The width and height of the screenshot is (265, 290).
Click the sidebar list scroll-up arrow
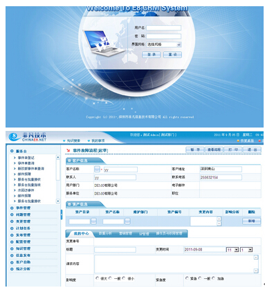tap(58, 157)
